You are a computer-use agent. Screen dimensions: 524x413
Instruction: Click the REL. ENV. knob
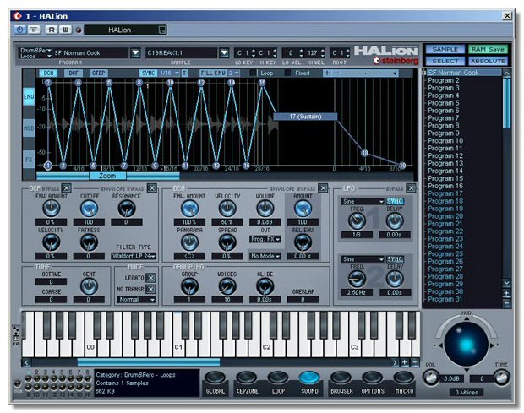point(303,242)
